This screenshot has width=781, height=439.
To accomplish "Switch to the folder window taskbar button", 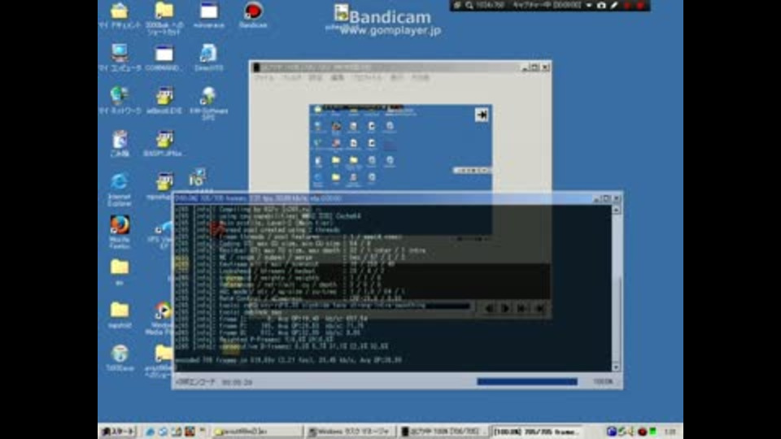I will click(257, 432).
